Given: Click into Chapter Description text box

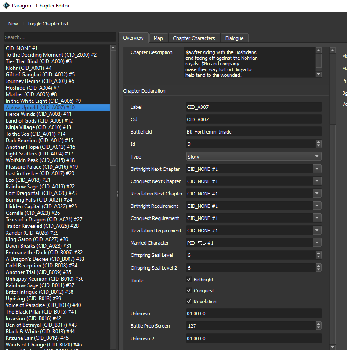Looking at the screenshot, I should click(x=249, y=62).
